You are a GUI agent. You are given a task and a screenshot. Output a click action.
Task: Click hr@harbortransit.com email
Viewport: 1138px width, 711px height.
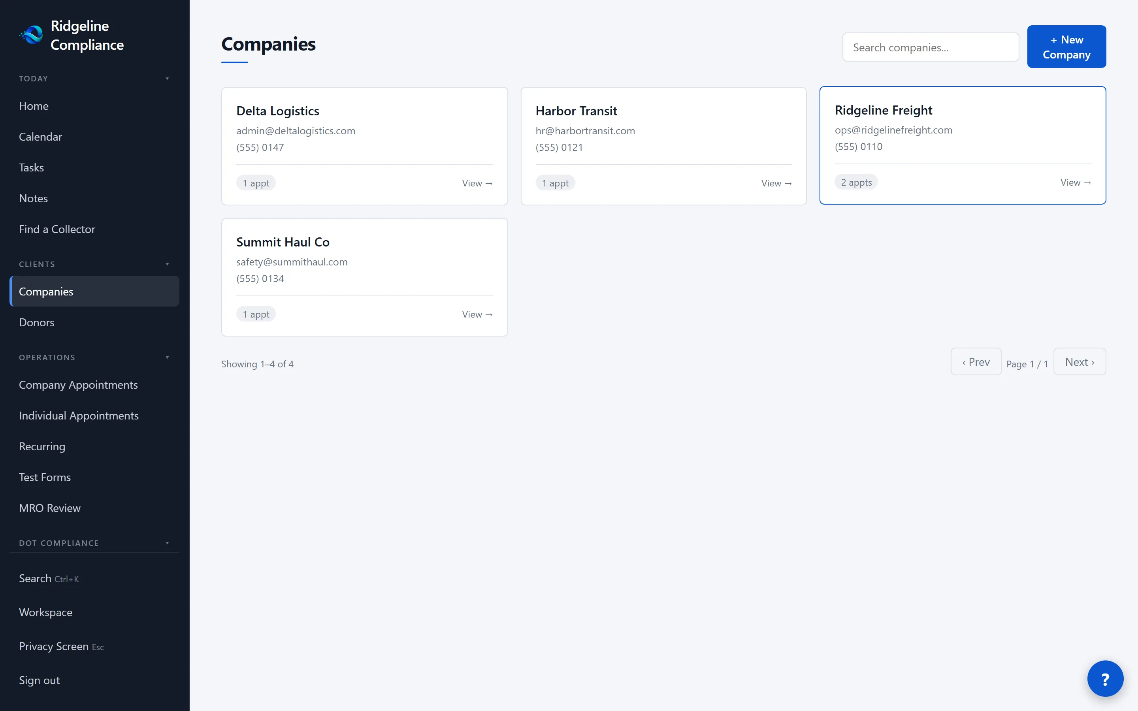585,131
